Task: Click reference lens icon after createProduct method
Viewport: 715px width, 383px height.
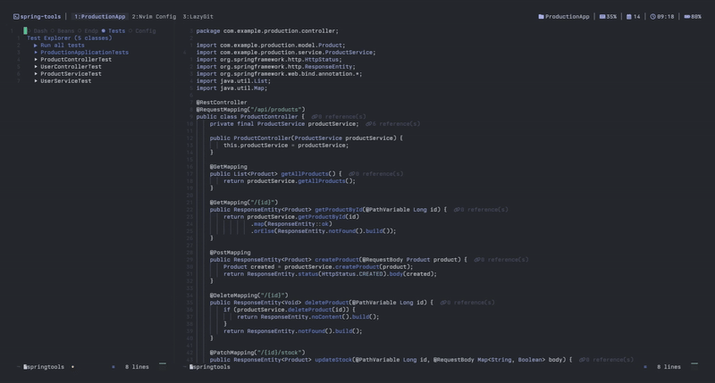Action: (x=477, y=260)
